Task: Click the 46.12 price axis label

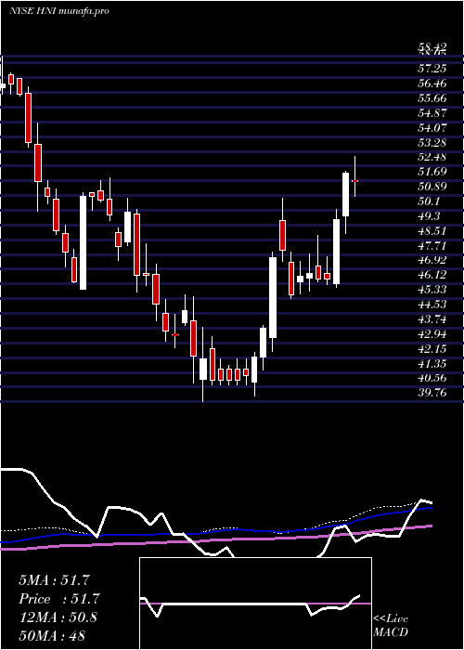Action: 432,275
